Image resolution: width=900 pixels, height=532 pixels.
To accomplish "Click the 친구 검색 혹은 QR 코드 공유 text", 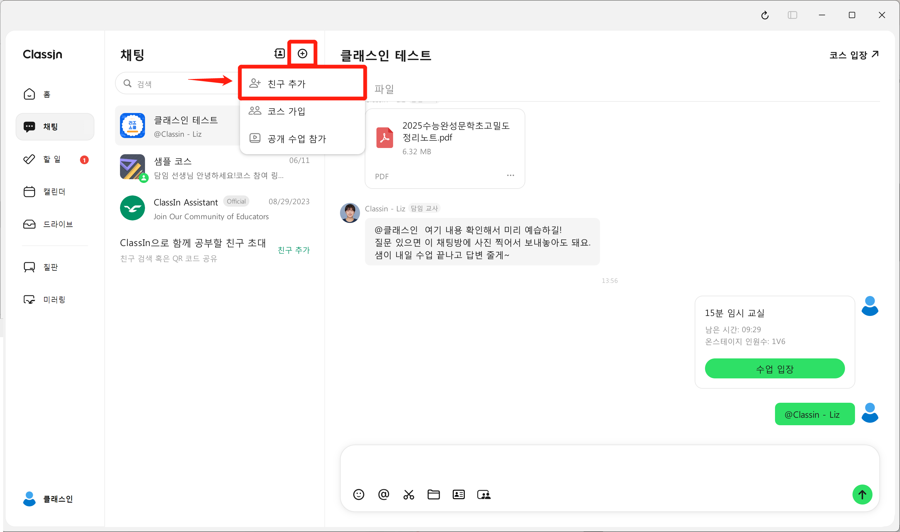I will (x=168, y=259).
